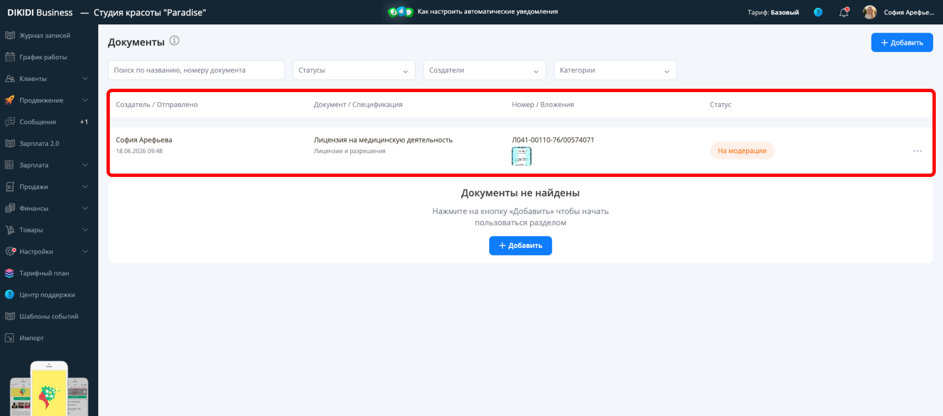Viewport: 943px width, 416px height.
Task: Click the Тарифный план layers icon
Action: click(x=9, y=273)
